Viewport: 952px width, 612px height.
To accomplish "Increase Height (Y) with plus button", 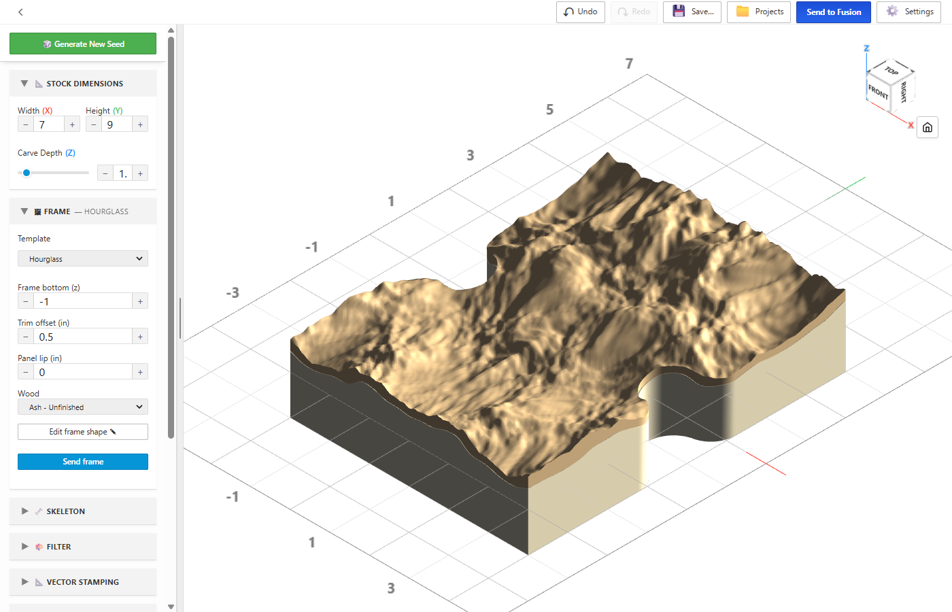I will pyautogui.click(x=140, y=124).
